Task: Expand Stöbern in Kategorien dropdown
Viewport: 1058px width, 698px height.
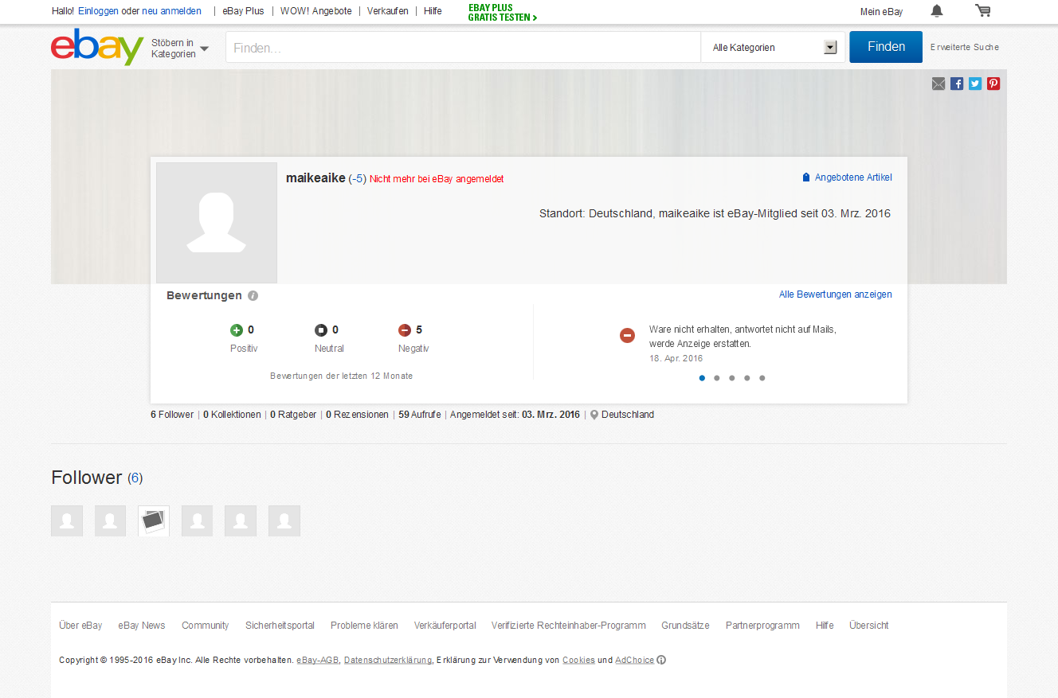Action: coord(180,48)
